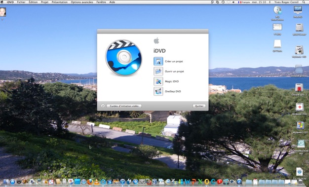Click the Time Machine menu bar icon
This screenshot has width=309, height=187.
coord(223,2)
